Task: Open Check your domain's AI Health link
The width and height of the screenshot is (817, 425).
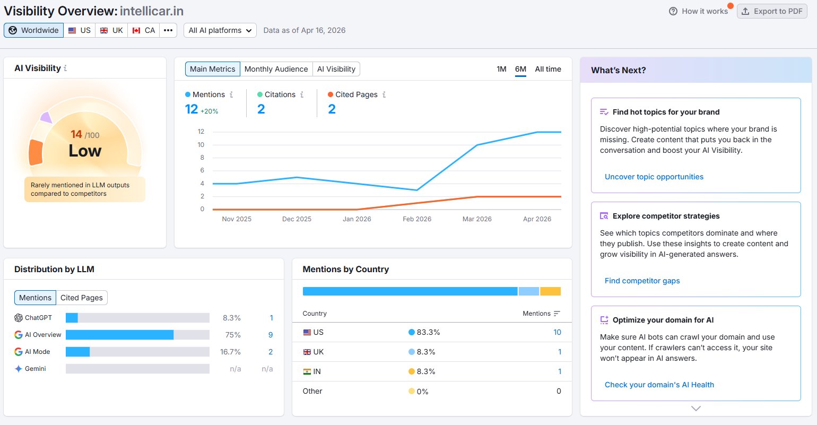Action: point(659,385)
